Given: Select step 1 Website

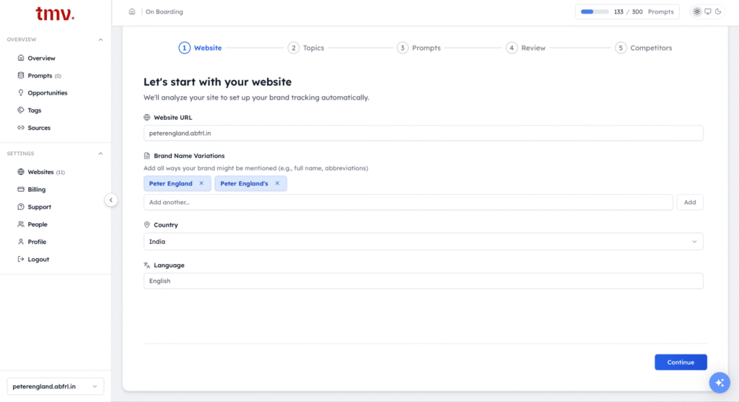Looking at the screenshot, I should pyautogui.click(x=201, y=48).
